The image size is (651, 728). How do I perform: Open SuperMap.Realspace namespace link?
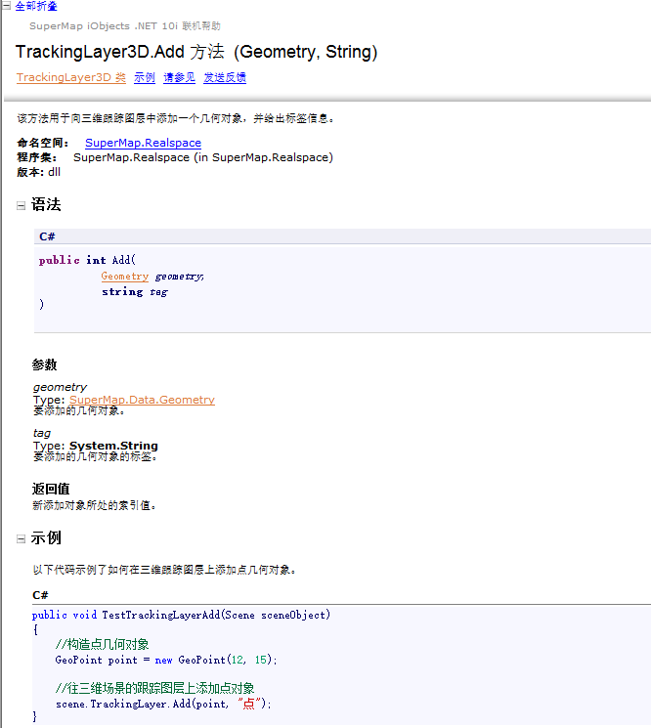click(x=143, y=143)
